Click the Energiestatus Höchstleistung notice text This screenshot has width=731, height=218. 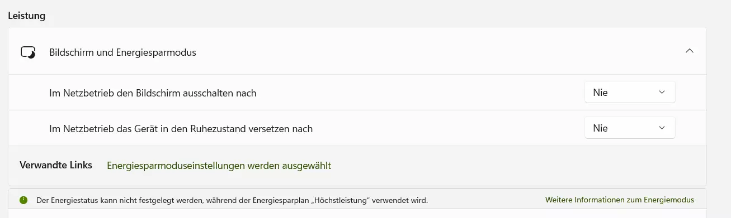click(232, 200)
